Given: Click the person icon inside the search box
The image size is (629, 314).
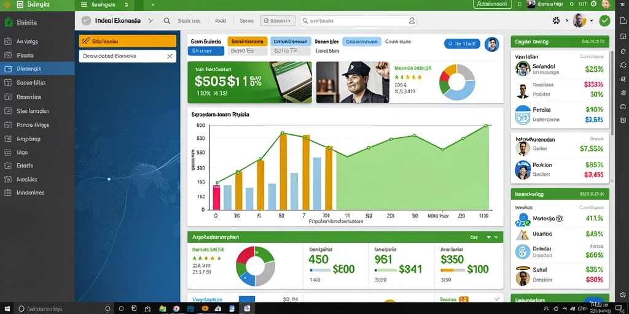Looking at the screenshot, I should coord(412,21).
